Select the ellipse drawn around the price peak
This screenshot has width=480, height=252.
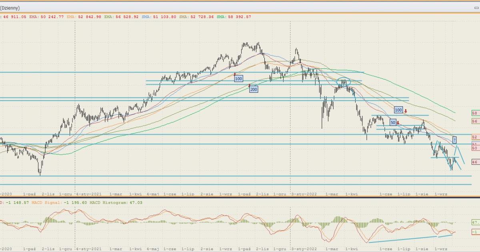(344, 82)
